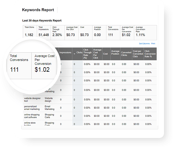
Task: Select magnified 'Average Cost Per Conversion' label
Action: (x=45, y=60)
